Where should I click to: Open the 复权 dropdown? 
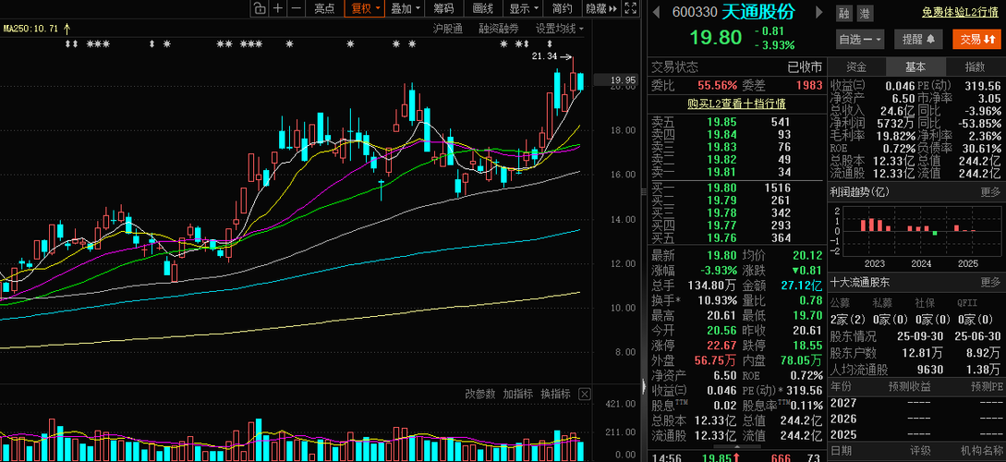364,8
